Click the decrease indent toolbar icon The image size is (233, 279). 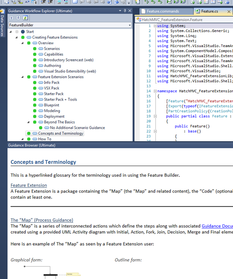[x=43, y=2]
